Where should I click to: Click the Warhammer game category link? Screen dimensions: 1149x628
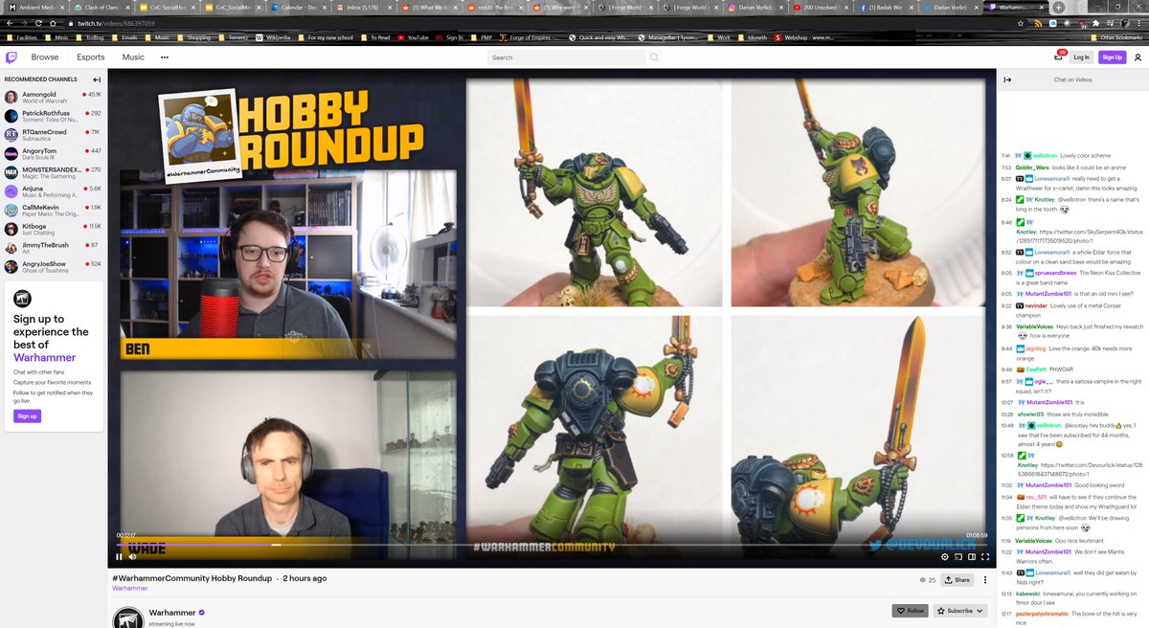click(x=130, y=589)
